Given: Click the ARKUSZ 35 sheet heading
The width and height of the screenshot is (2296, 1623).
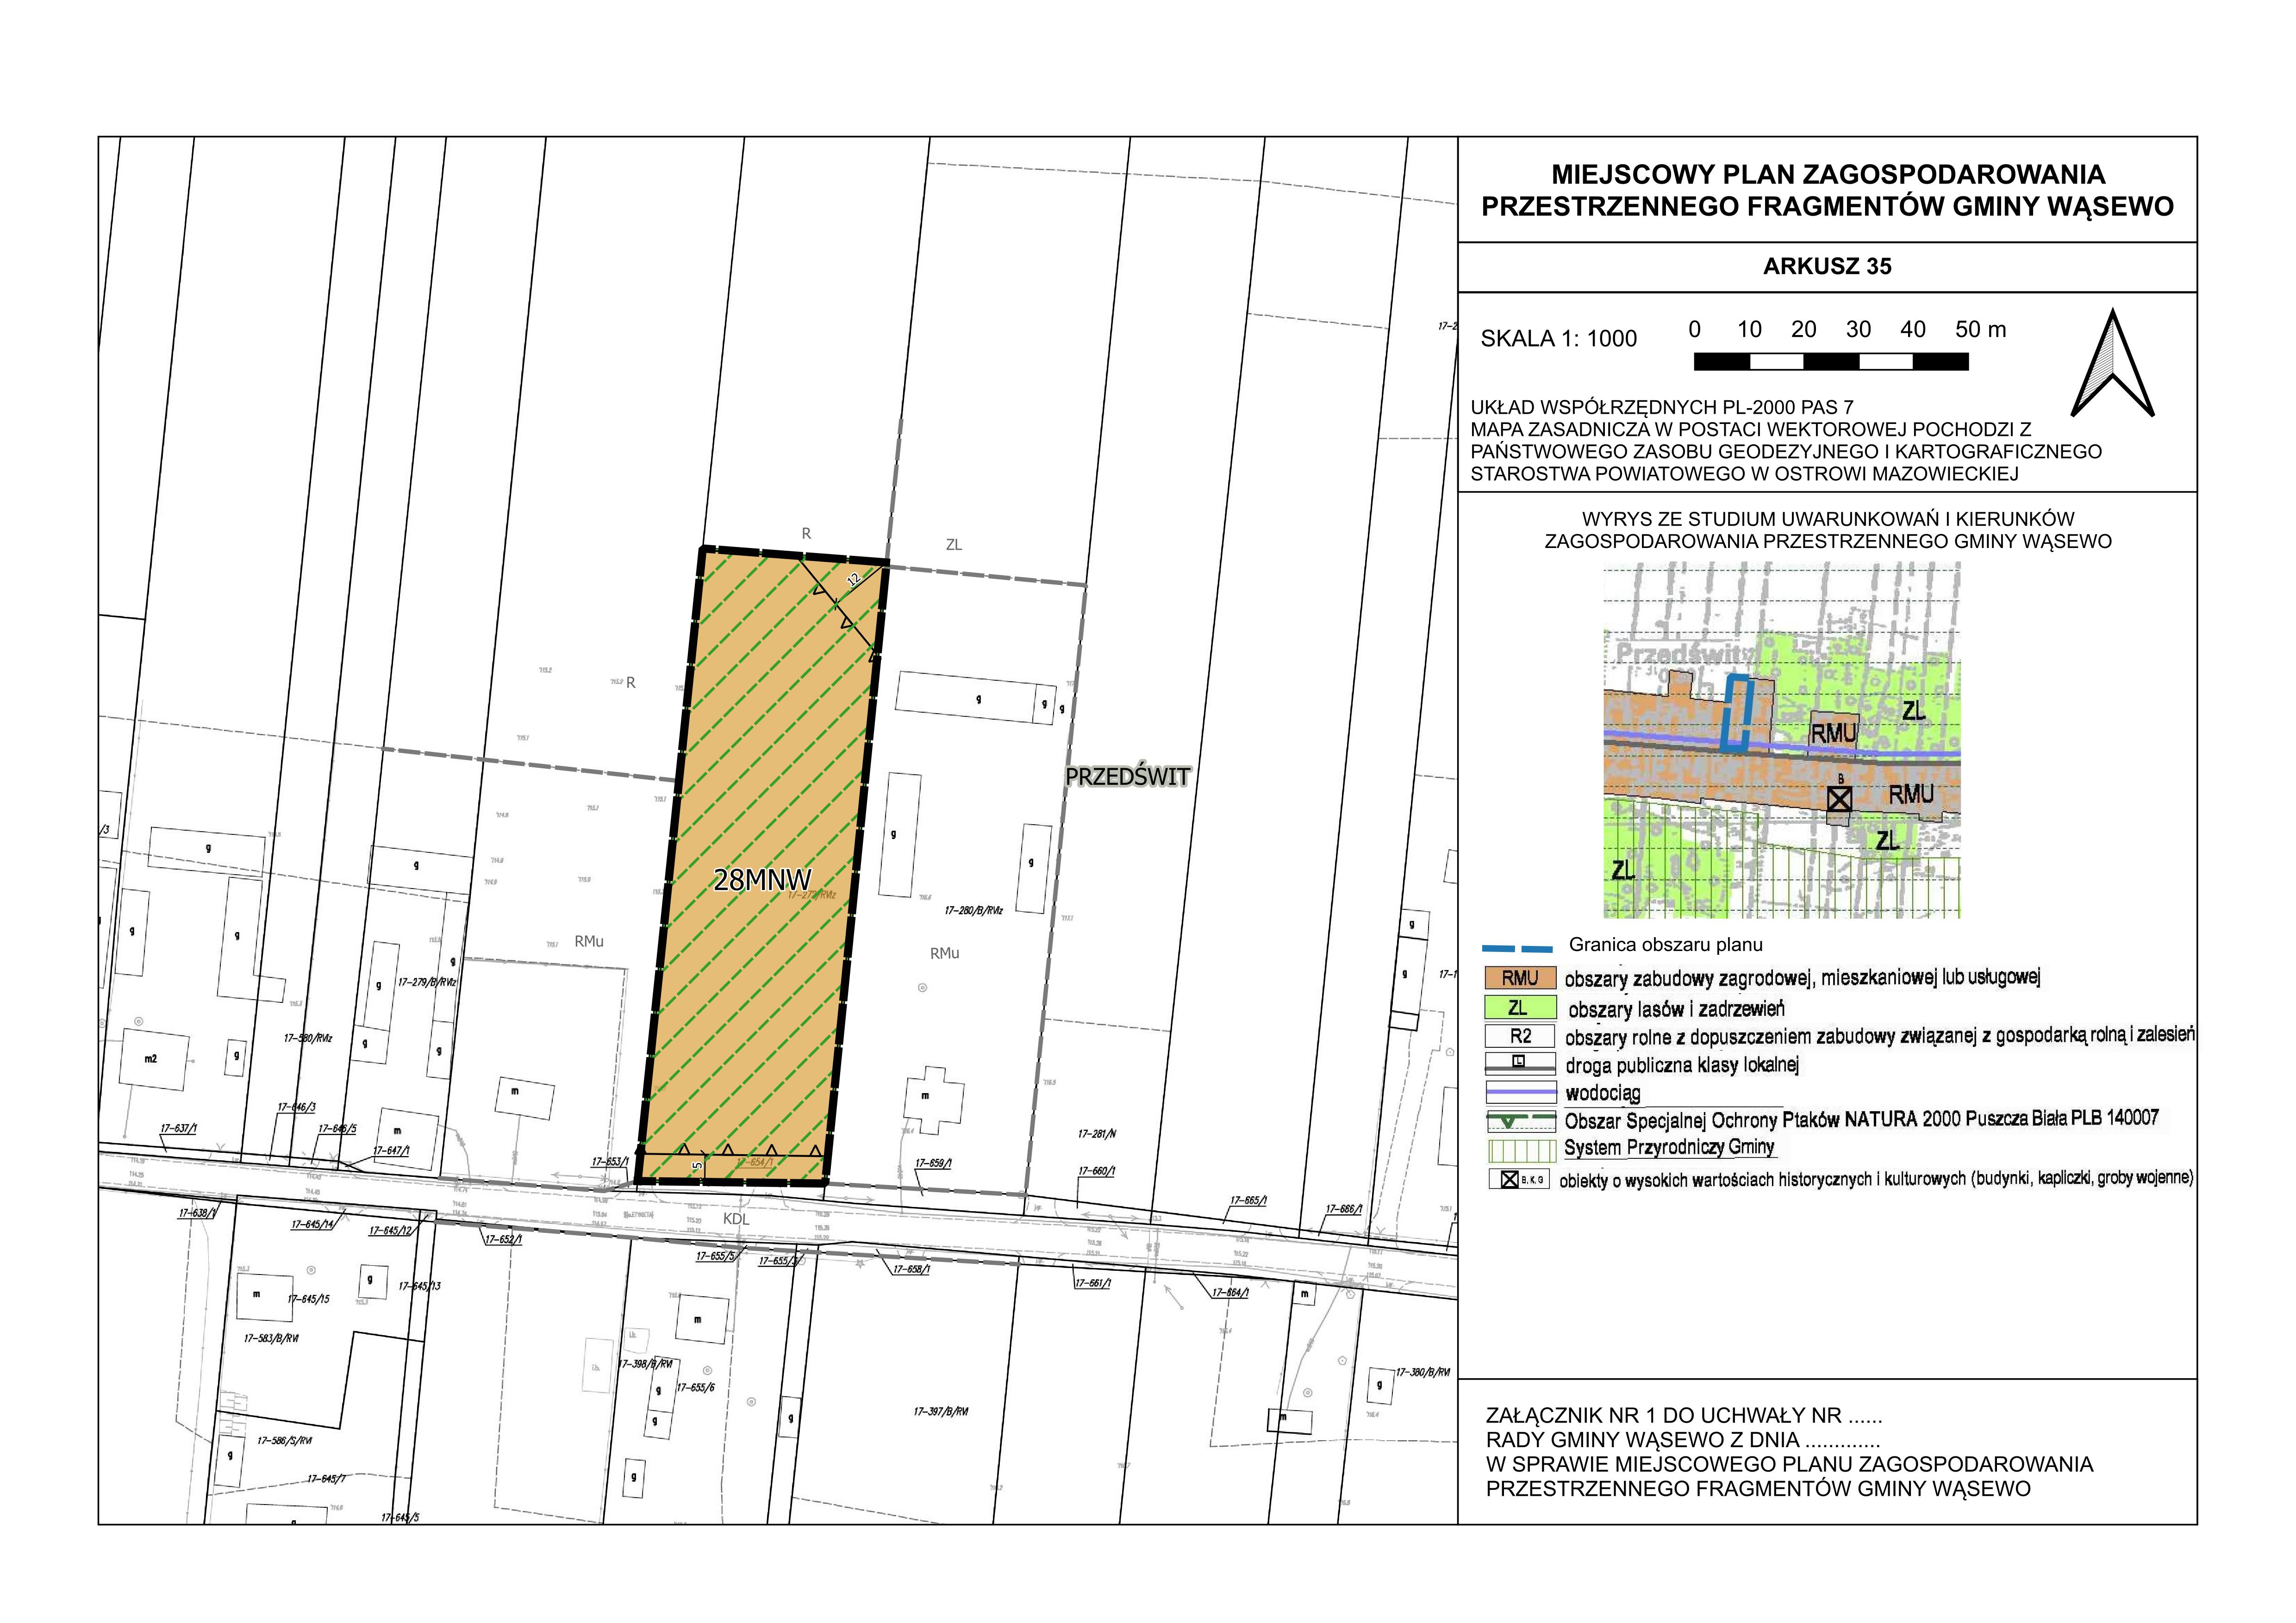Looking at the screenshot, I should pyautogui.click(x=1827, y=266).
